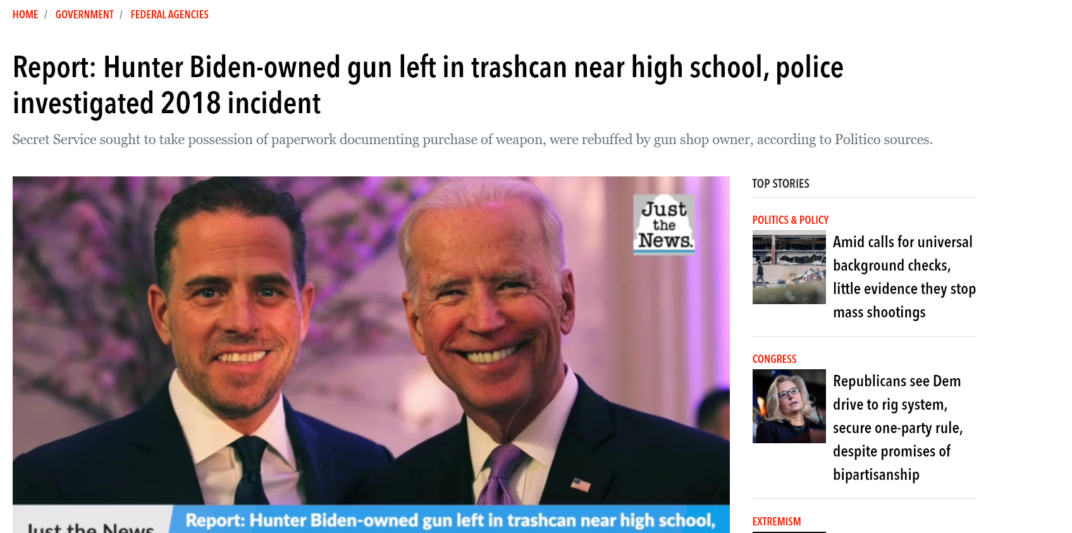Click the Just the News logo watermark
The height and width of the screenshot is (533, 1072).
coord(664,225)
